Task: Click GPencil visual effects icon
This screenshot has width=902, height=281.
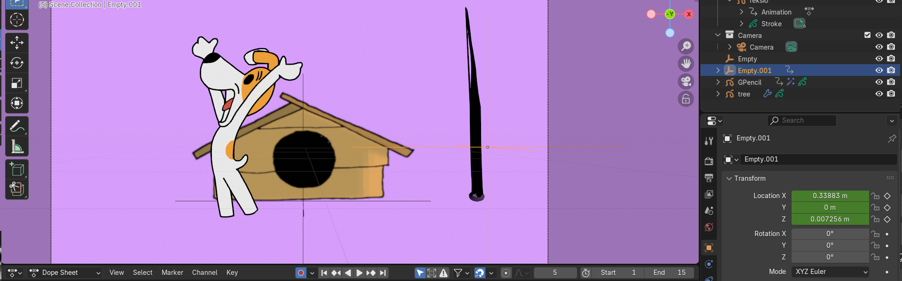Action: [791, 82]
